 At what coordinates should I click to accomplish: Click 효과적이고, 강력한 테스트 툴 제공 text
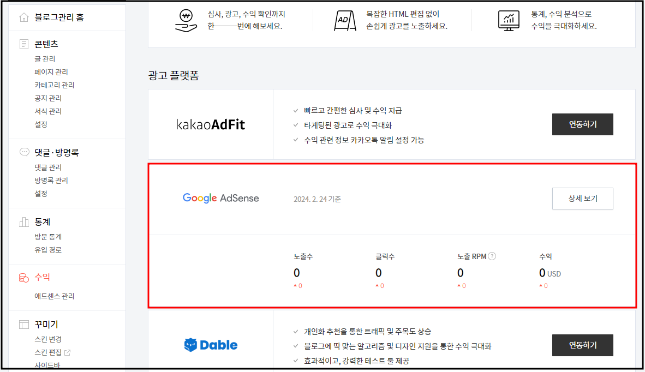356,361
